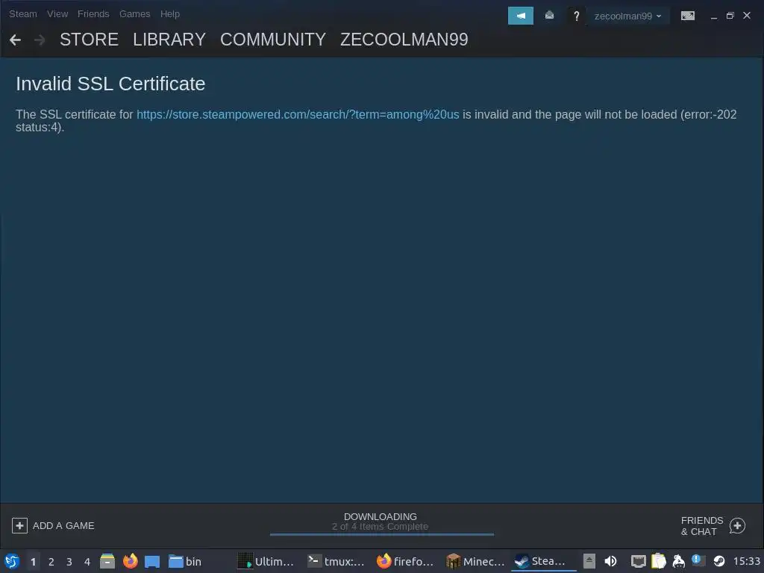764x573 pixels.
Task: Switch to the Minecraft taskbar window
Action: (475, 561)
